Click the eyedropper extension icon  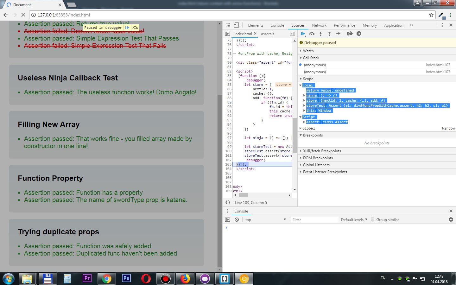pos(441,15)
